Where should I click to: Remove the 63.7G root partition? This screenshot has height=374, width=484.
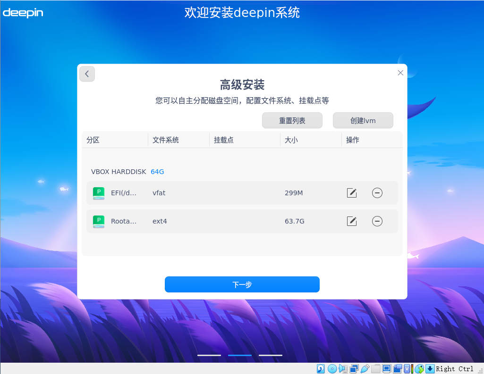pos(377,221)
